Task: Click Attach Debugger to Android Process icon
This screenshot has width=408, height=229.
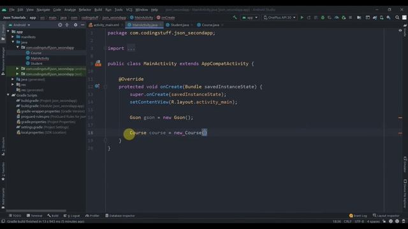Action: coord(344,17)
